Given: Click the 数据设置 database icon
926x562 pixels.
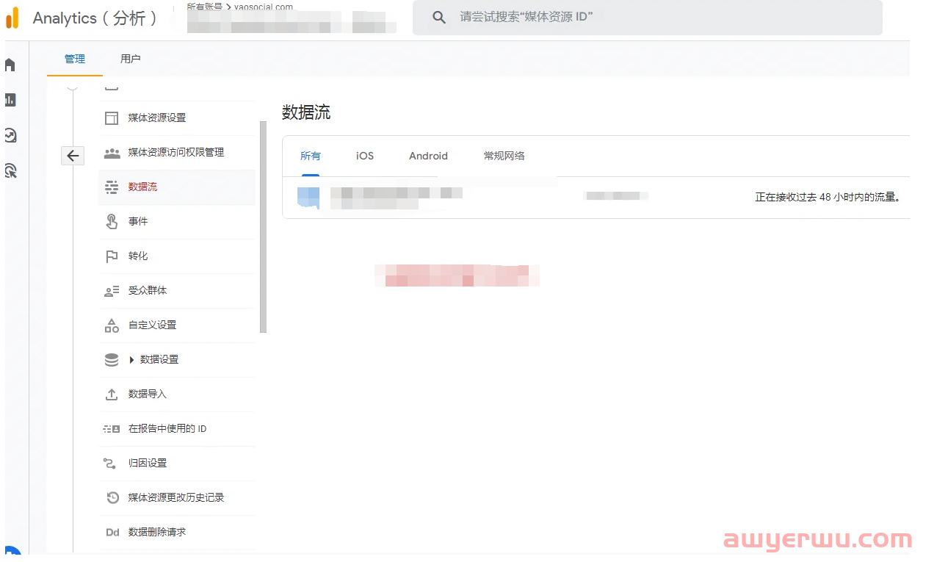Looking at the screenshot, I should pyautogui.click(x=112, y=360).
